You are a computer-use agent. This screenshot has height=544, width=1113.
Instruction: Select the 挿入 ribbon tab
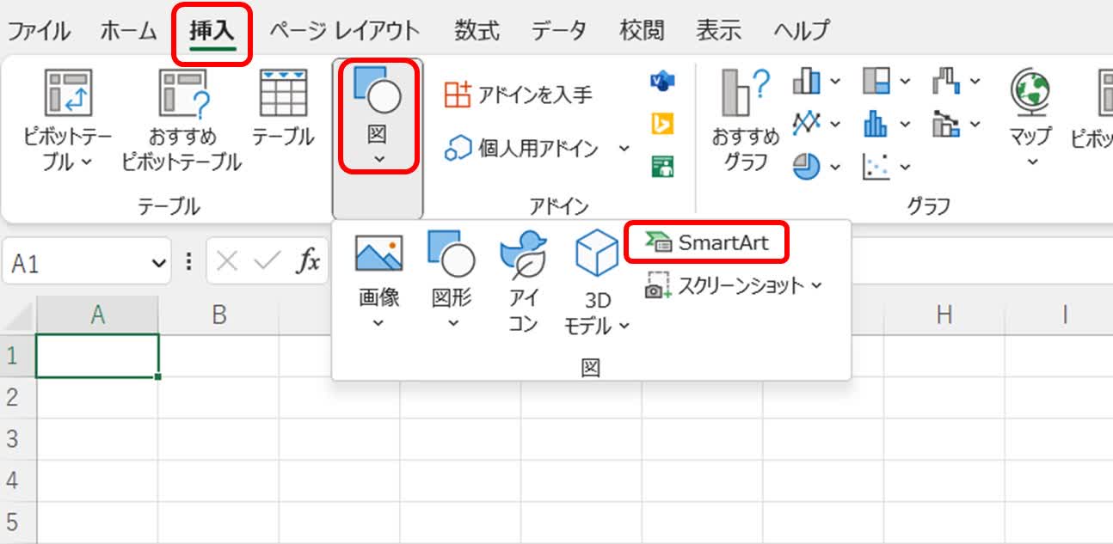pyautogui.click(x=212, y=31)
